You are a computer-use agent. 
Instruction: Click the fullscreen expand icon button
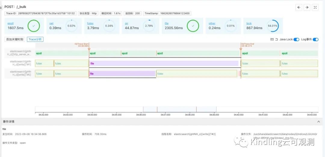[315, 7]
